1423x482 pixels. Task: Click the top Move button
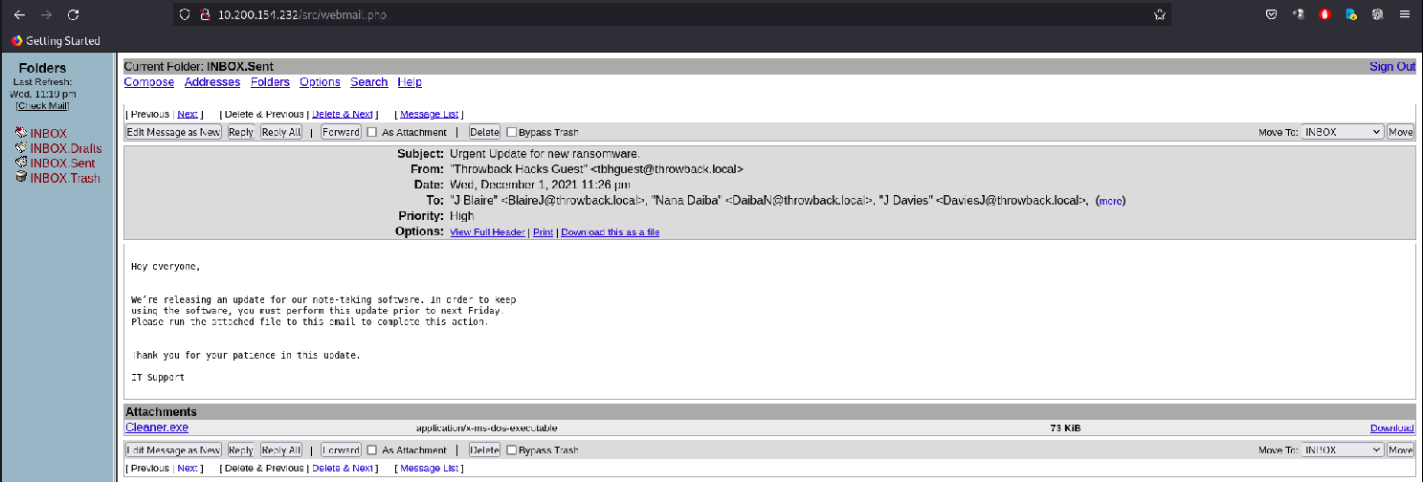tap(1401, 132)
